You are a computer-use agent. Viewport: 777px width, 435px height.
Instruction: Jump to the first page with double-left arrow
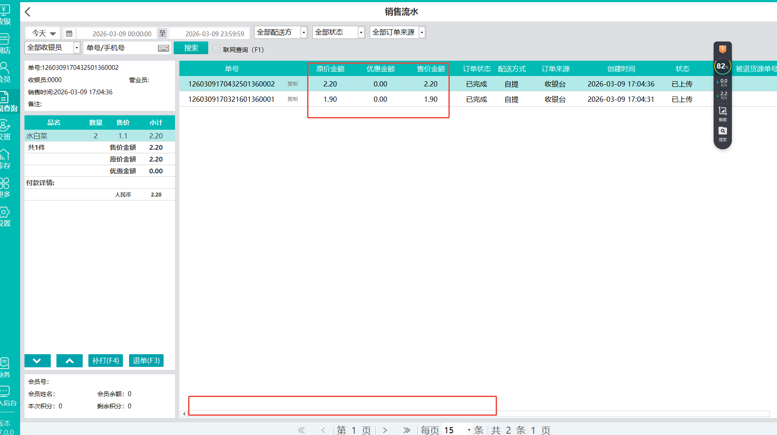(301, 430)
